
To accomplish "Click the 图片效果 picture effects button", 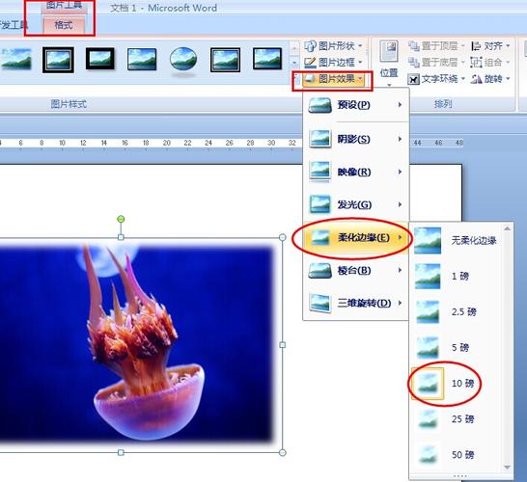I will pos(333,79).
